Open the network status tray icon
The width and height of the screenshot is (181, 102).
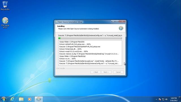[163, 99]
